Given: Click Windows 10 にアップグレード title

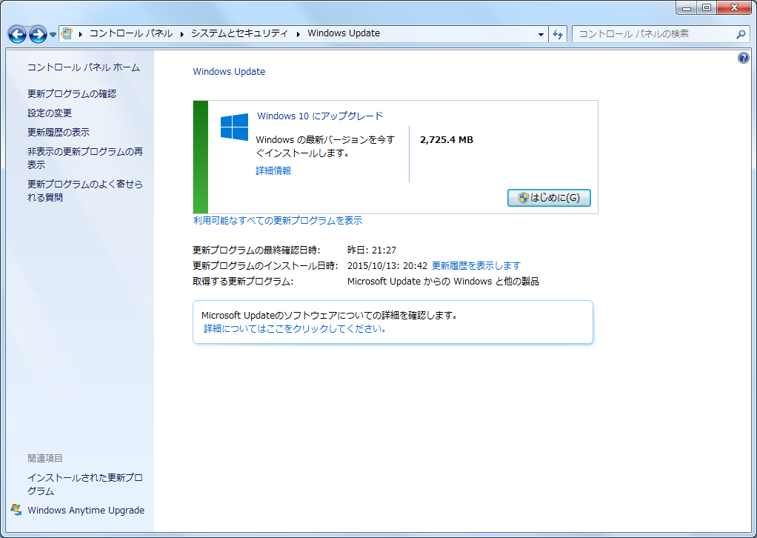Looking at the screenshot, I should [x=320, y=116].
